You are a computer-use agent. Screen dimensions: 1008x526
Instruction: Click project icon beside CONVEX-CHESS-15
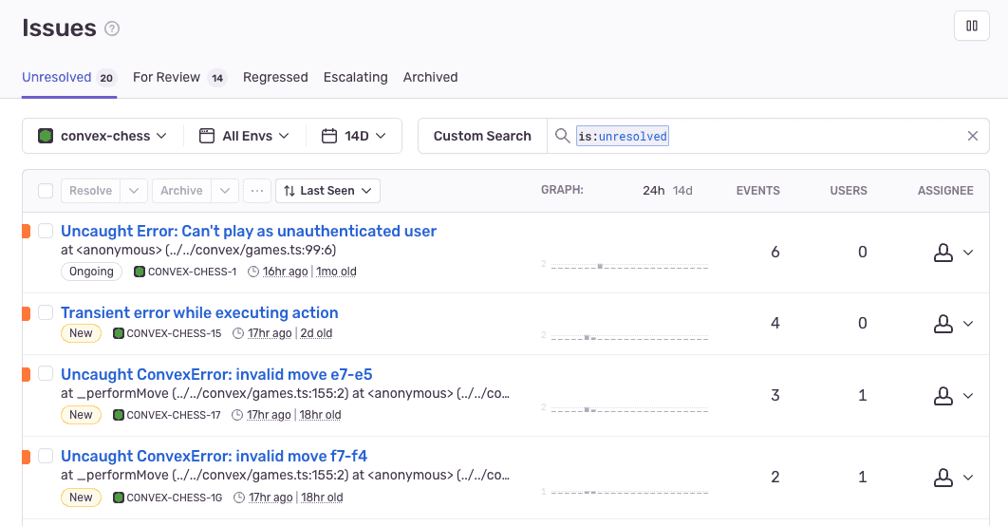(x=119, y=333)
